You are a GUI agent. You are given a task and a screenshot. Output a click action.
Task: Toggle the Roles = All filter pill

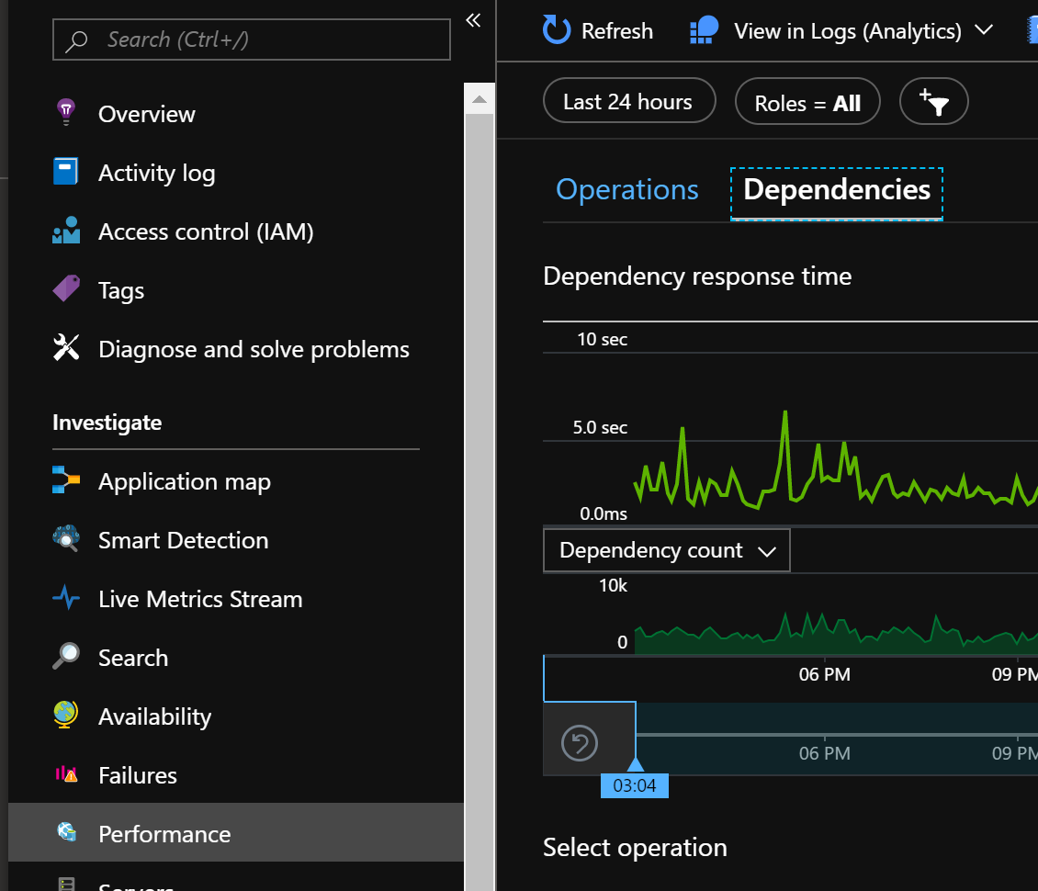(807, 101)
